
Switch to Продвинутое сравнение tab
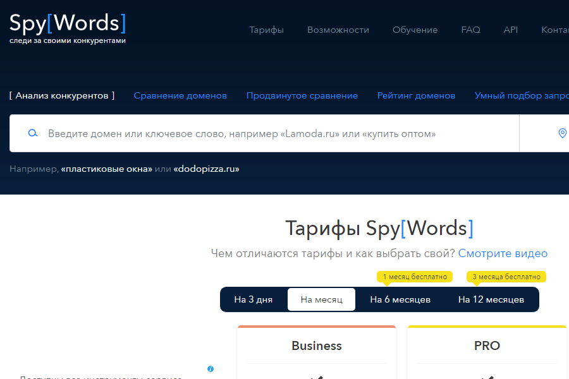(302, 95)
